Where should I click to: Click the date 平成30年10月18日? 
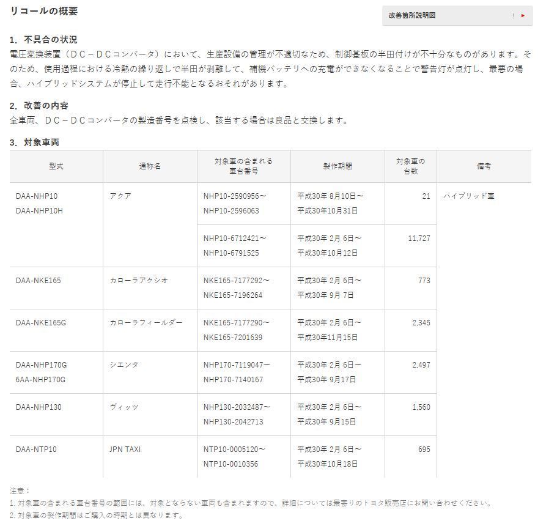click(327, 464)
